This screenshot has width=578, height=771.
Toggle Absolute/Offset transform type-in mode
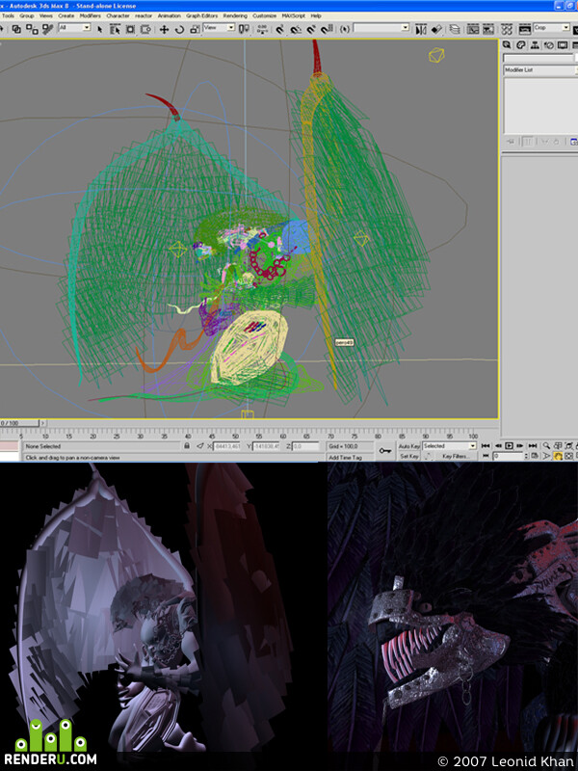tap(199, 446)
